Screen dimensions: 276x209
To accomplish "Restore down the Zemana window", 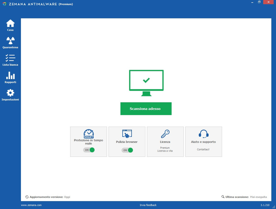I will pos(259,2).
